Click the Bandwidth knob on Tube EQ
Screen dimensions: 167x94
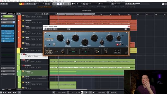[85, 42]
